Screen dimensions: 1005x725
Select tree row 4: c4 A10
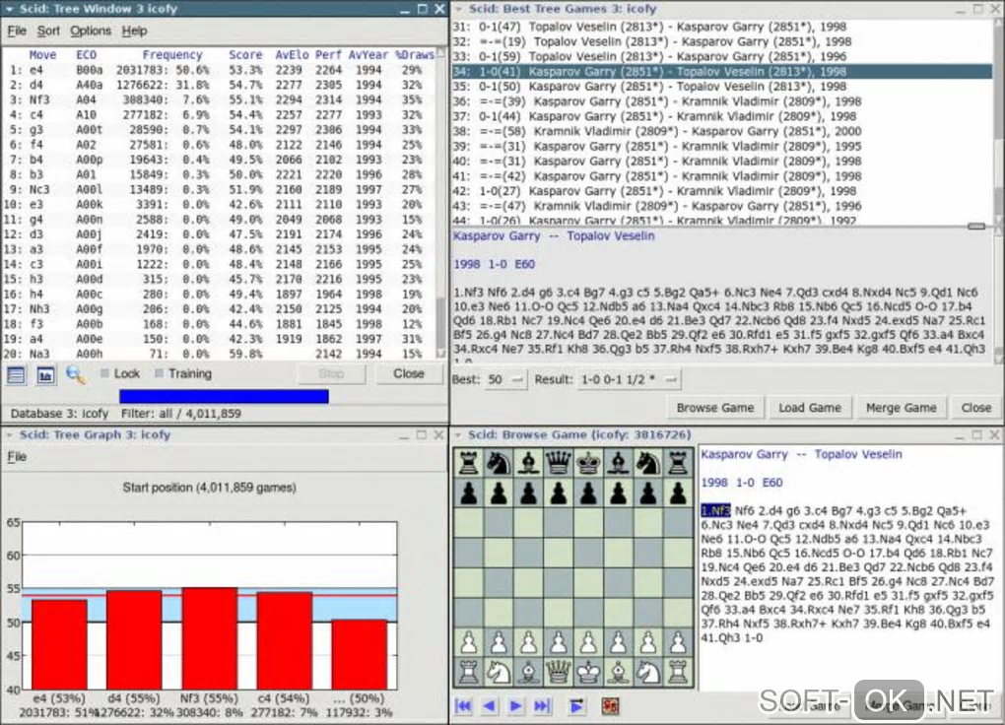[x=218, y=114]
